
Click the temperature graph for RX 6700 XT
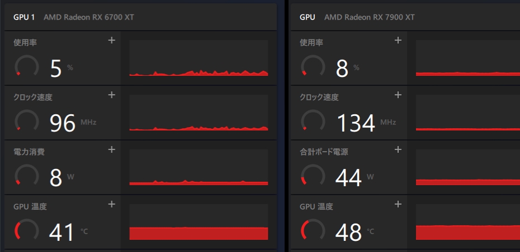point(198,222)
